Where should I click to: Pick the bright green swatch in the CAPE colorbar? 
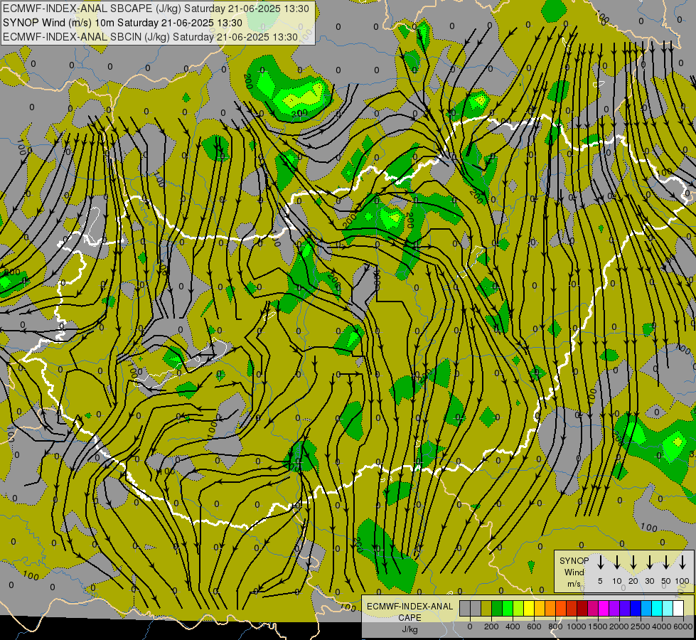coord(508,609)
